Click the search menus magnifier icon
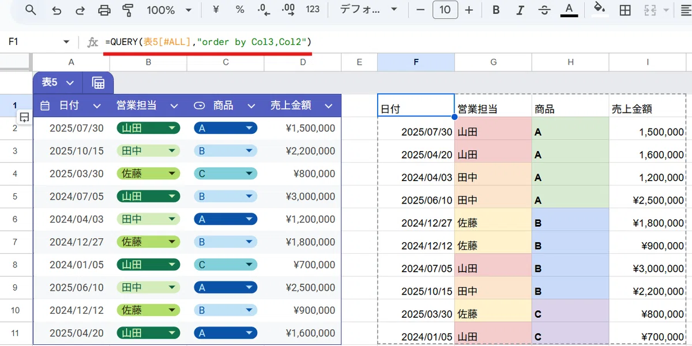Image resolution: width=692 pixels, height=346 pixels. pos(31,10)
